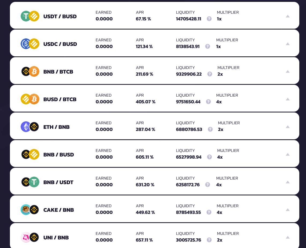Toggle details arrow for BNB / BTCB
Screen dimensions: 306x248
click(x=288, y=71)
